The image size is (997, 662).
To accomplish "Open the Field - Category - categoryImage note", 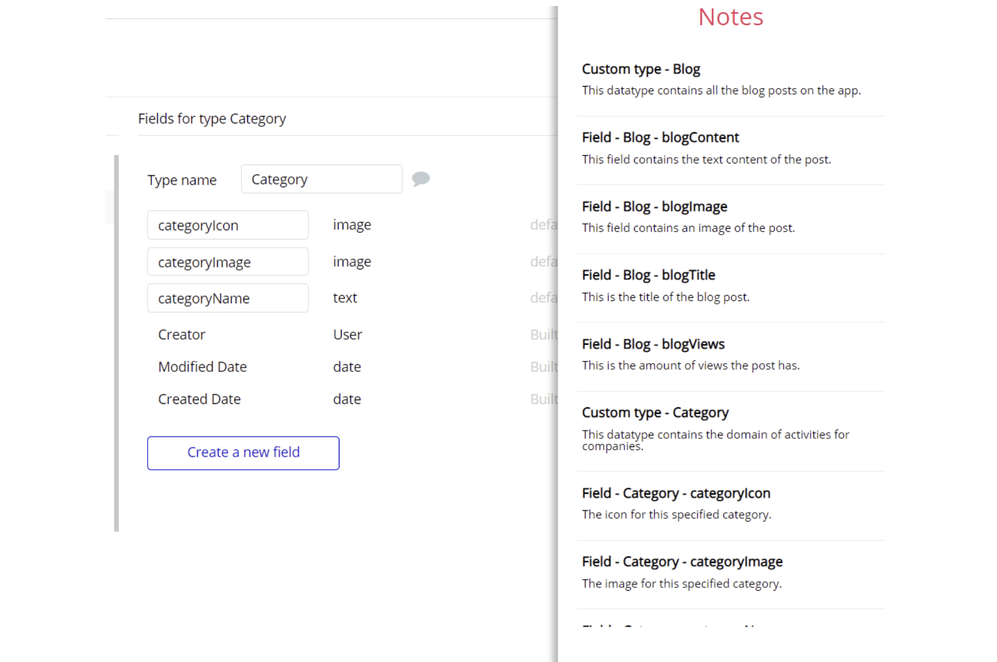I will click(682, 562).
